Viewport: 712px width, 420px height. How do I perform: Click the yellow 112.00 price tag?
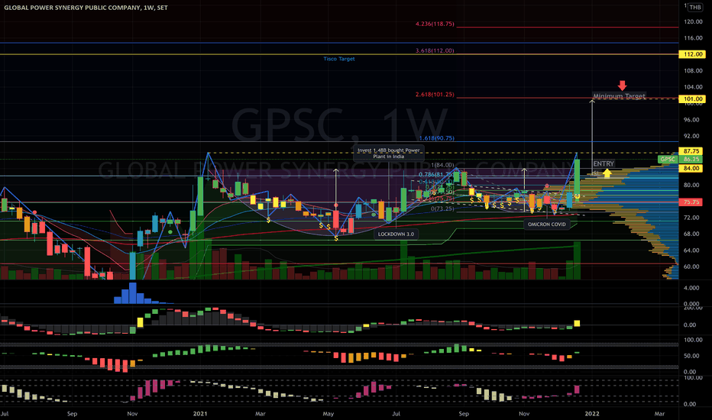point(691,54)
